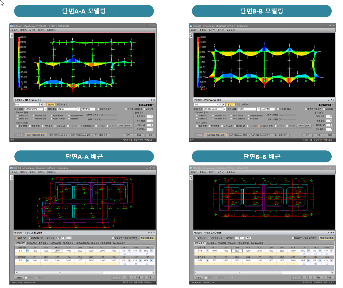This screenshot has width=343, height=288.
Task: Click previous section arrow in B-B modeling panel
Action: pyautogui.click(x=221, y=105)
